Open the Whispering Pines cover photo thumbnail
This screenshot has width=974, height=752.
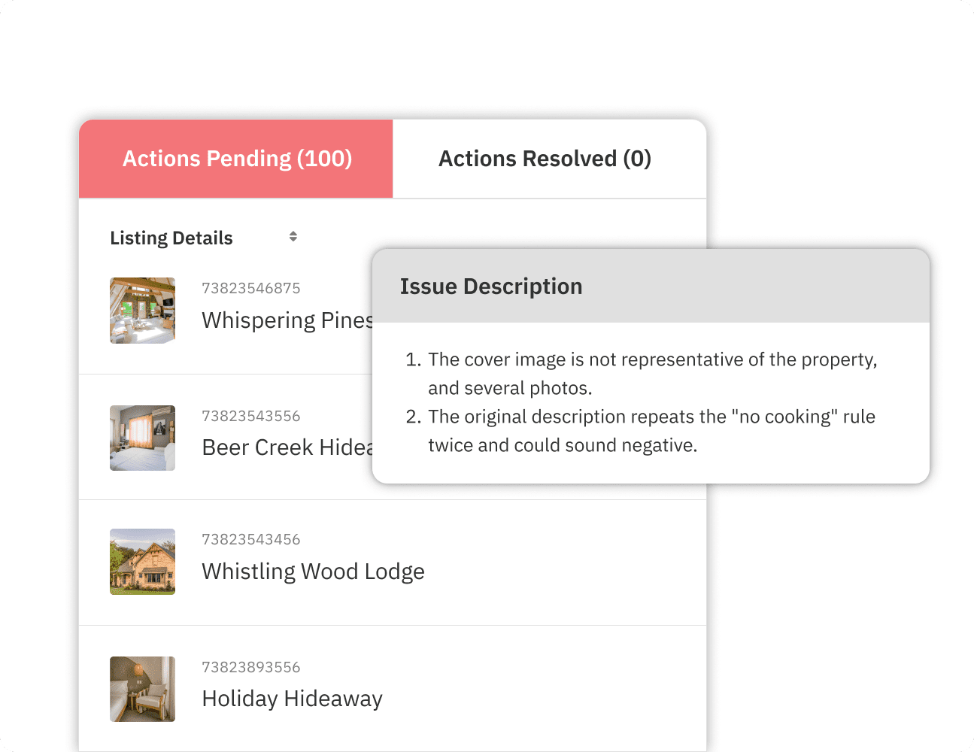tap(142, 311)
